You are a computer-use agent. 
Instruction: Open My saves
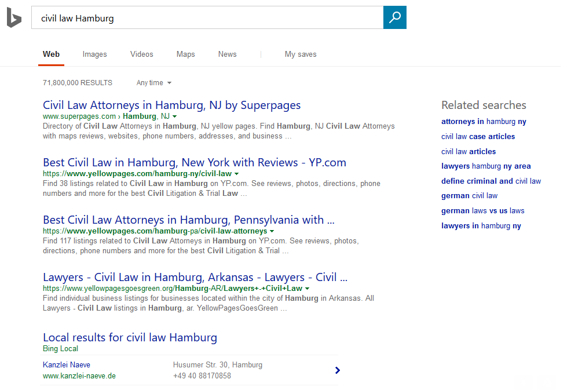tap(301, 54)
